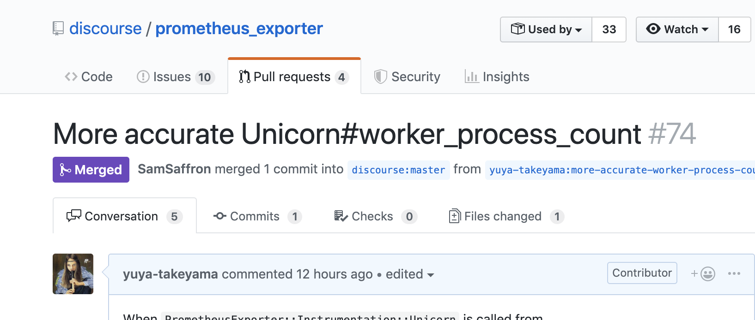Open the Used by count 33
Screen dimensions: 755x320
609,30
